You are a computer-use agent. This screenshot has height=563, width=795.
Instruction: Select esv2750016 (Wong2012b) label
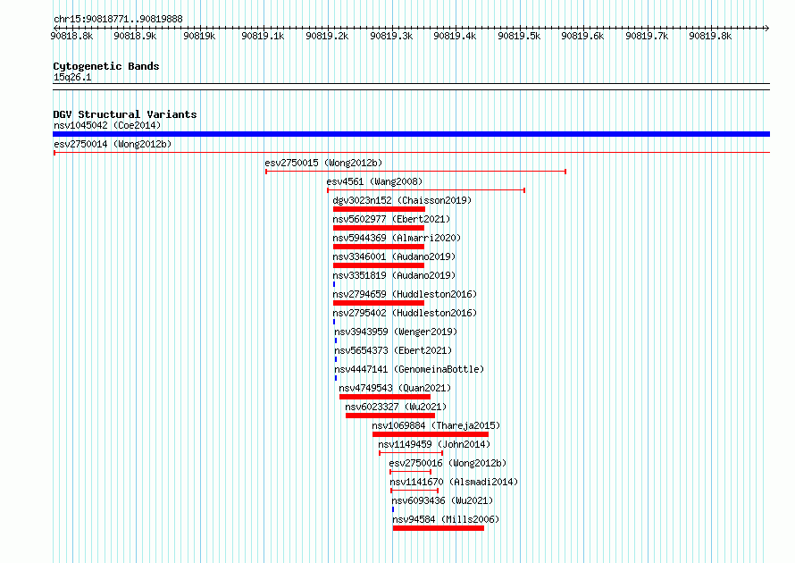pos(448,463)
